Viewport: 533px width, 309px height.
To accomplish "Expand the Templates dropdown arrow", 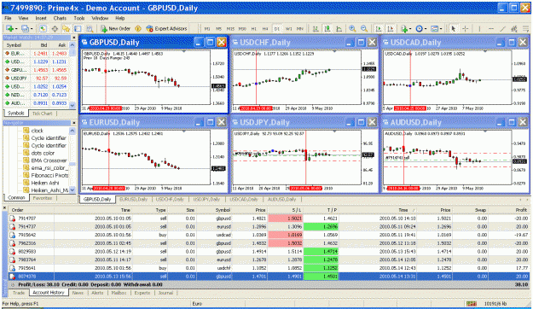I will [x=440, y=29].
